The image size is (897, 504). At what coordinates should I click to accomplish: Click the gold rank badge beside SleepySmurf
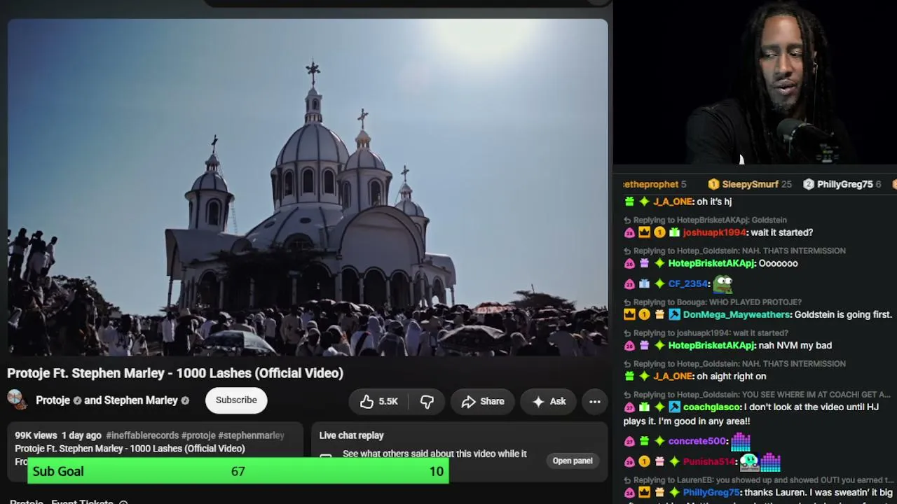point(713,184)
